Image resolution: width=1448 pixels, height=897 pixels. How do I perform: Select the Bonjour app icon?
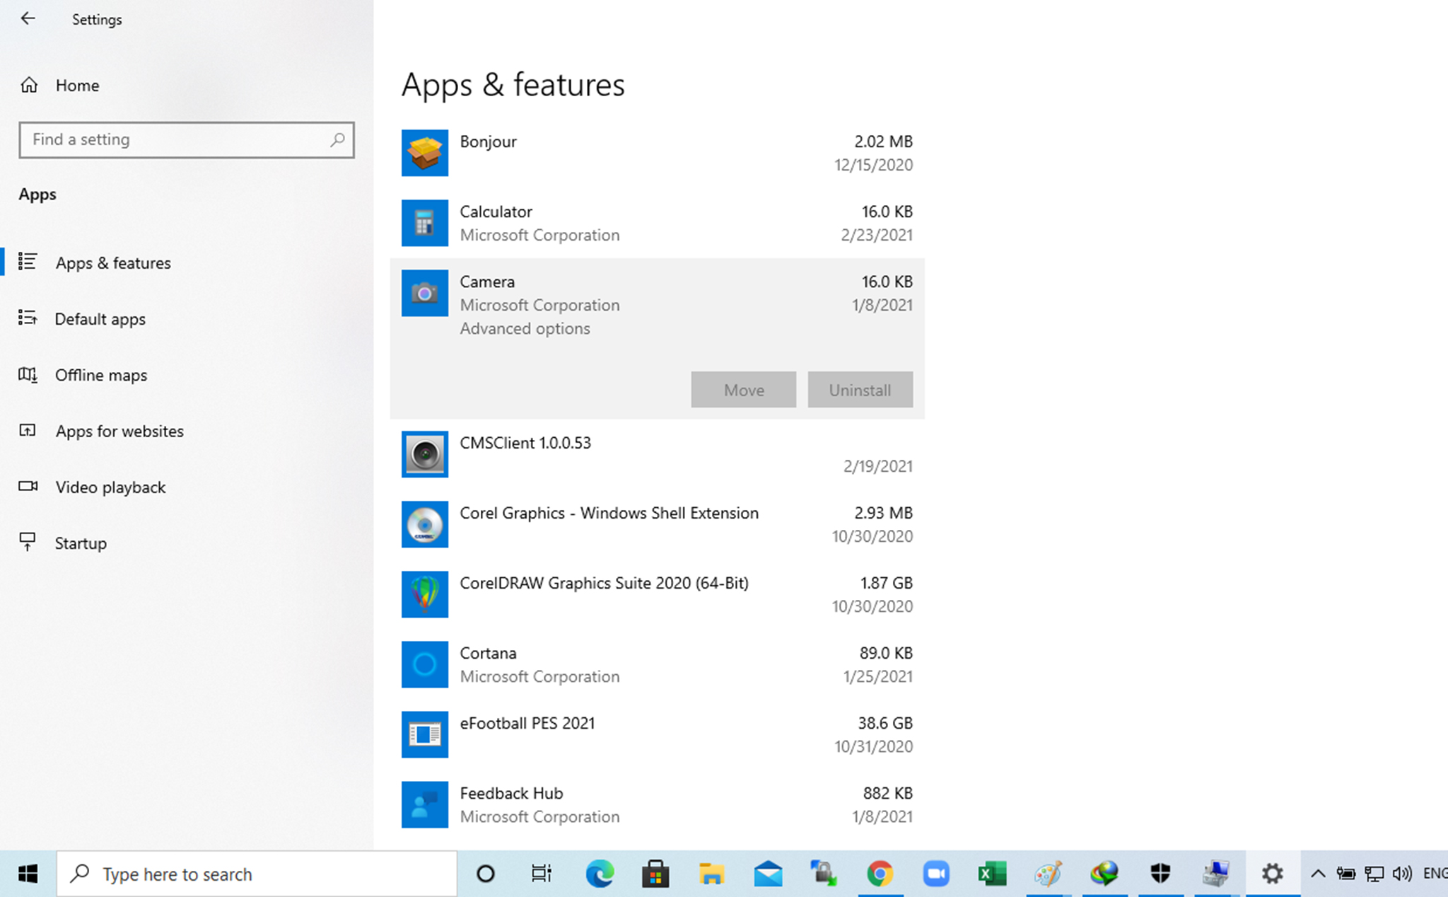click(x=424, y=153)
